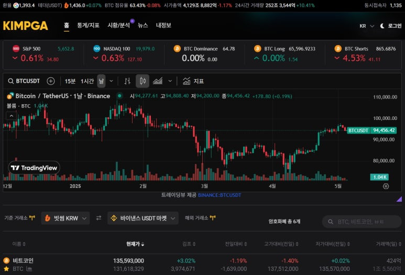405x275 pixels.
Task: Click the search magnifier icon in chart toolbar
Action: pos(10,81)
